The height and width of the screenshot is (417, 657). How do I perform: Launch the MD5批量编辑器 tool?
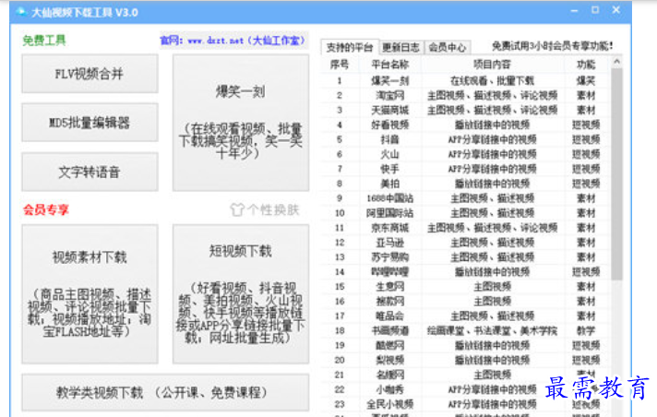click(x=90, y=123)
